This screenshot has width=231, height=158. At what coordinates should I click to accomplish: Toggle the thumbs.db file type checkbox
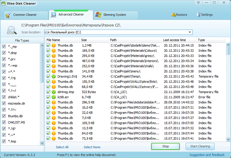coord(4,116)
